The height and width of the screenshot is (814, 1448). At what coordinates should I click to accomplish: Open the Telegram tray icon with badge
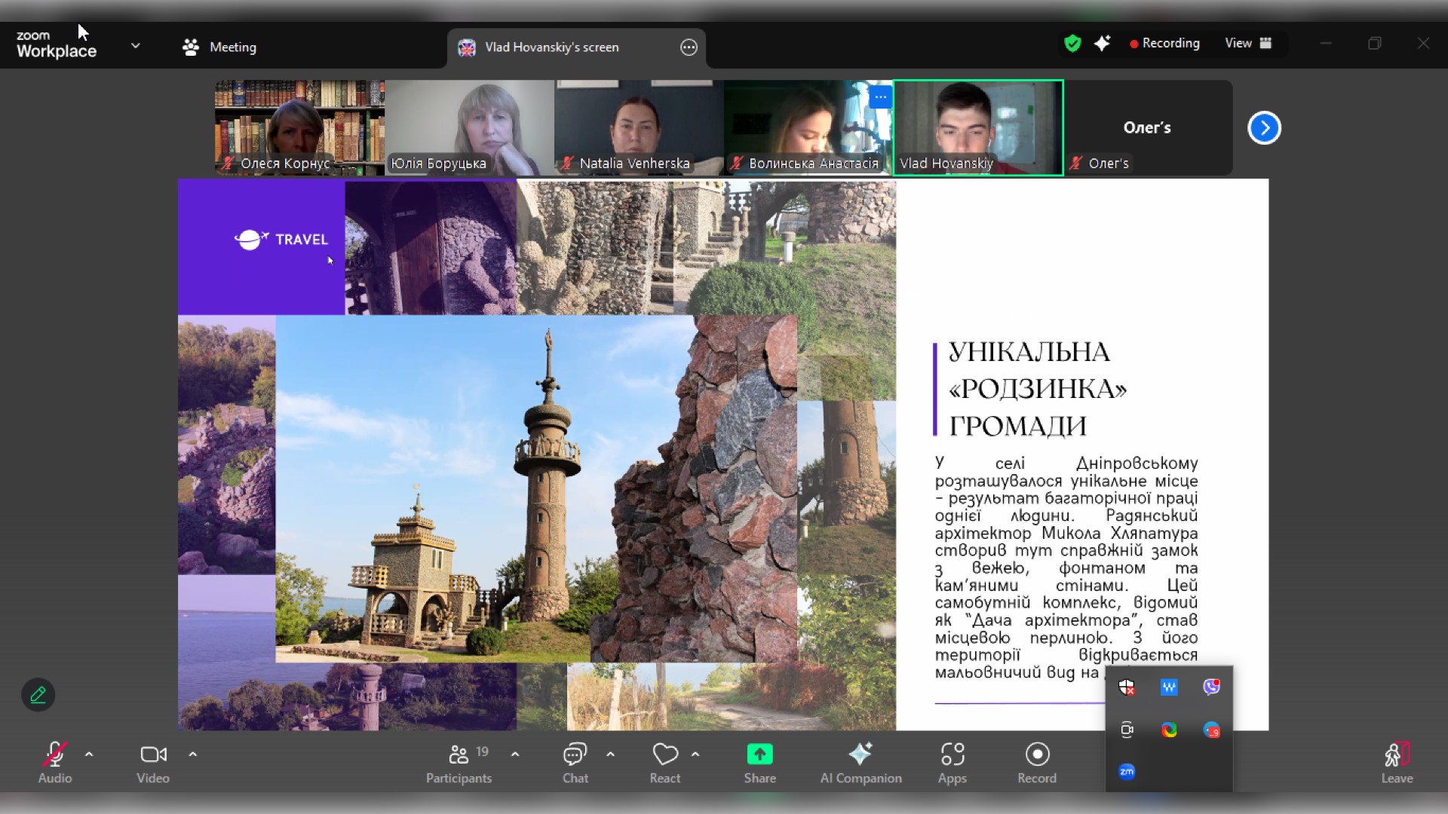[1211, 730]
